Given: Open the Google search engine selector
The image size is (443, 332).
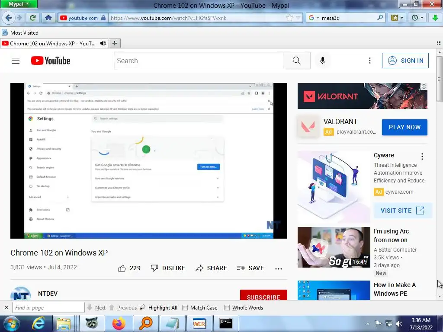Looking at the screenshot, I should click(314, 18).
